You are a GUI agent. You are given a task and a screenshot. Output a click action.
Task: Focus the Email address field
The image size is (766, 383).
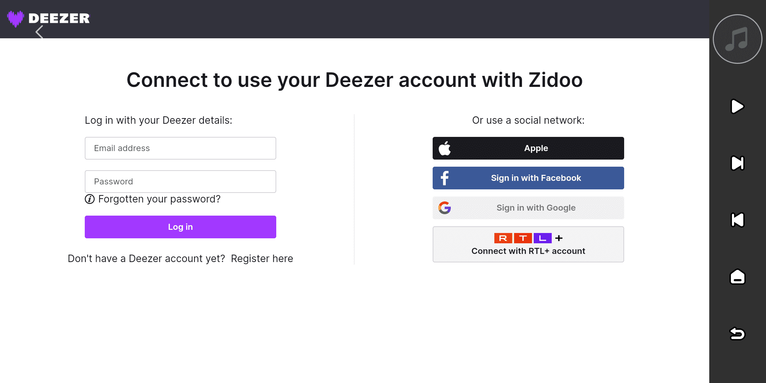pos(180,148)
